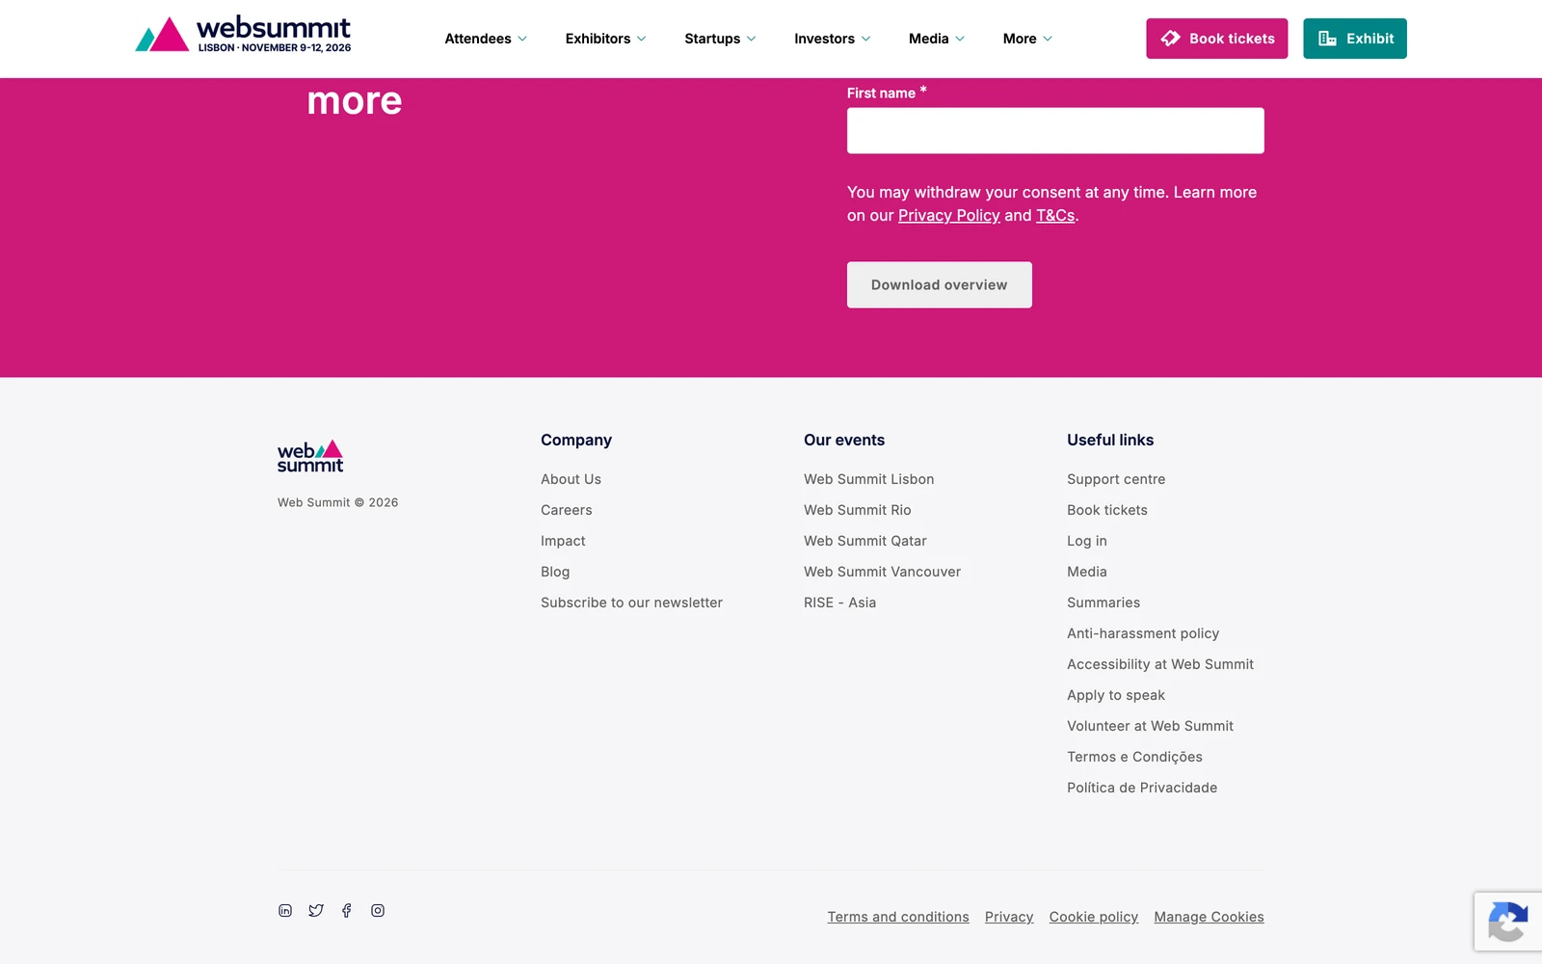Expand the Startups dropdown menu
Screen dimensions: 1542x964
click(x=720, y=39)
